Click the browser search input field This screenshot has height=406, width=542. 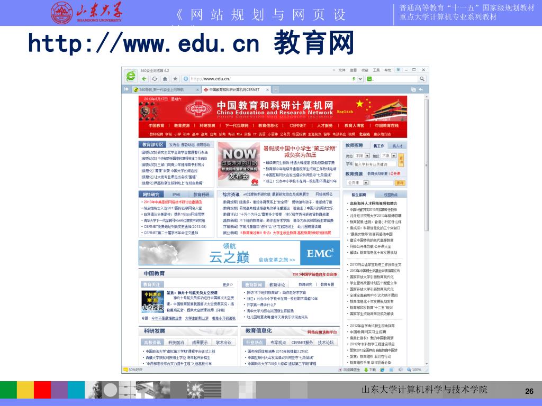coord(396,79)
